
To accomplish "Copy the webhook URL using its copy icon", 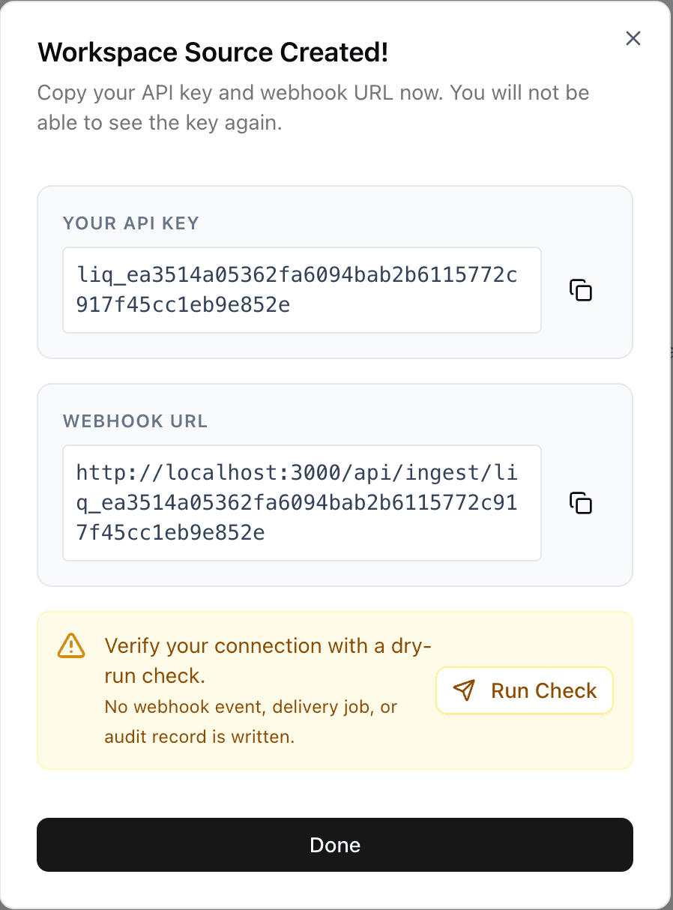I will 579,503.
